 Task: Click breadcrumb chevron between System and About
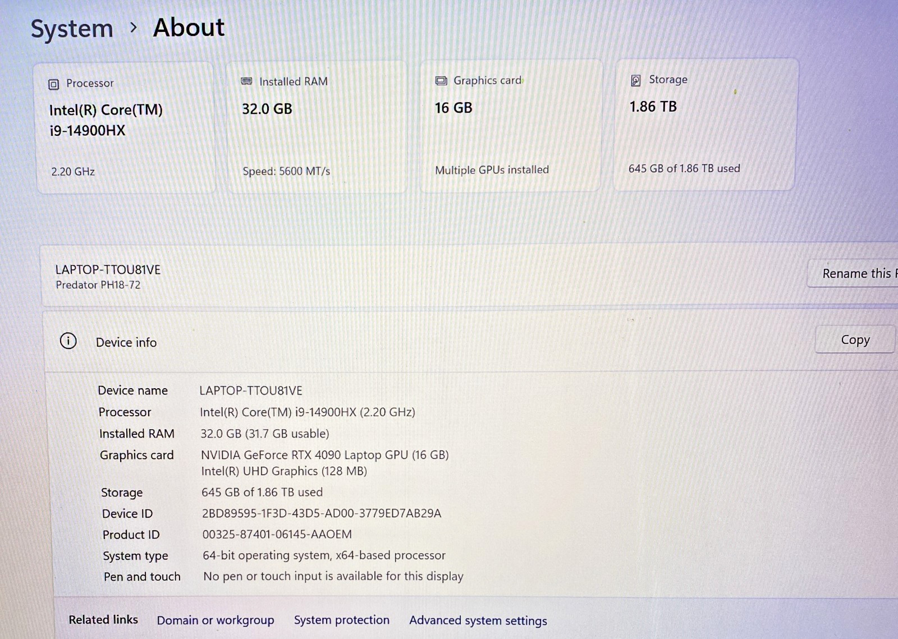(133, 27)
